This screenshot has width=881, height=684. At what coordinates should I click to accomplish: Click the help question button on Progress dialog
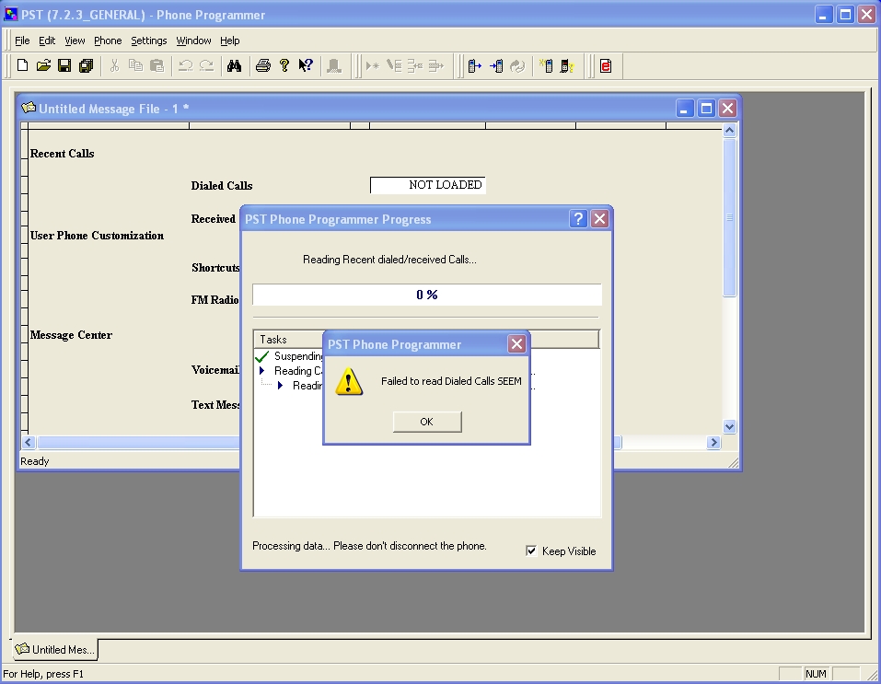click(x=578, y=218)
